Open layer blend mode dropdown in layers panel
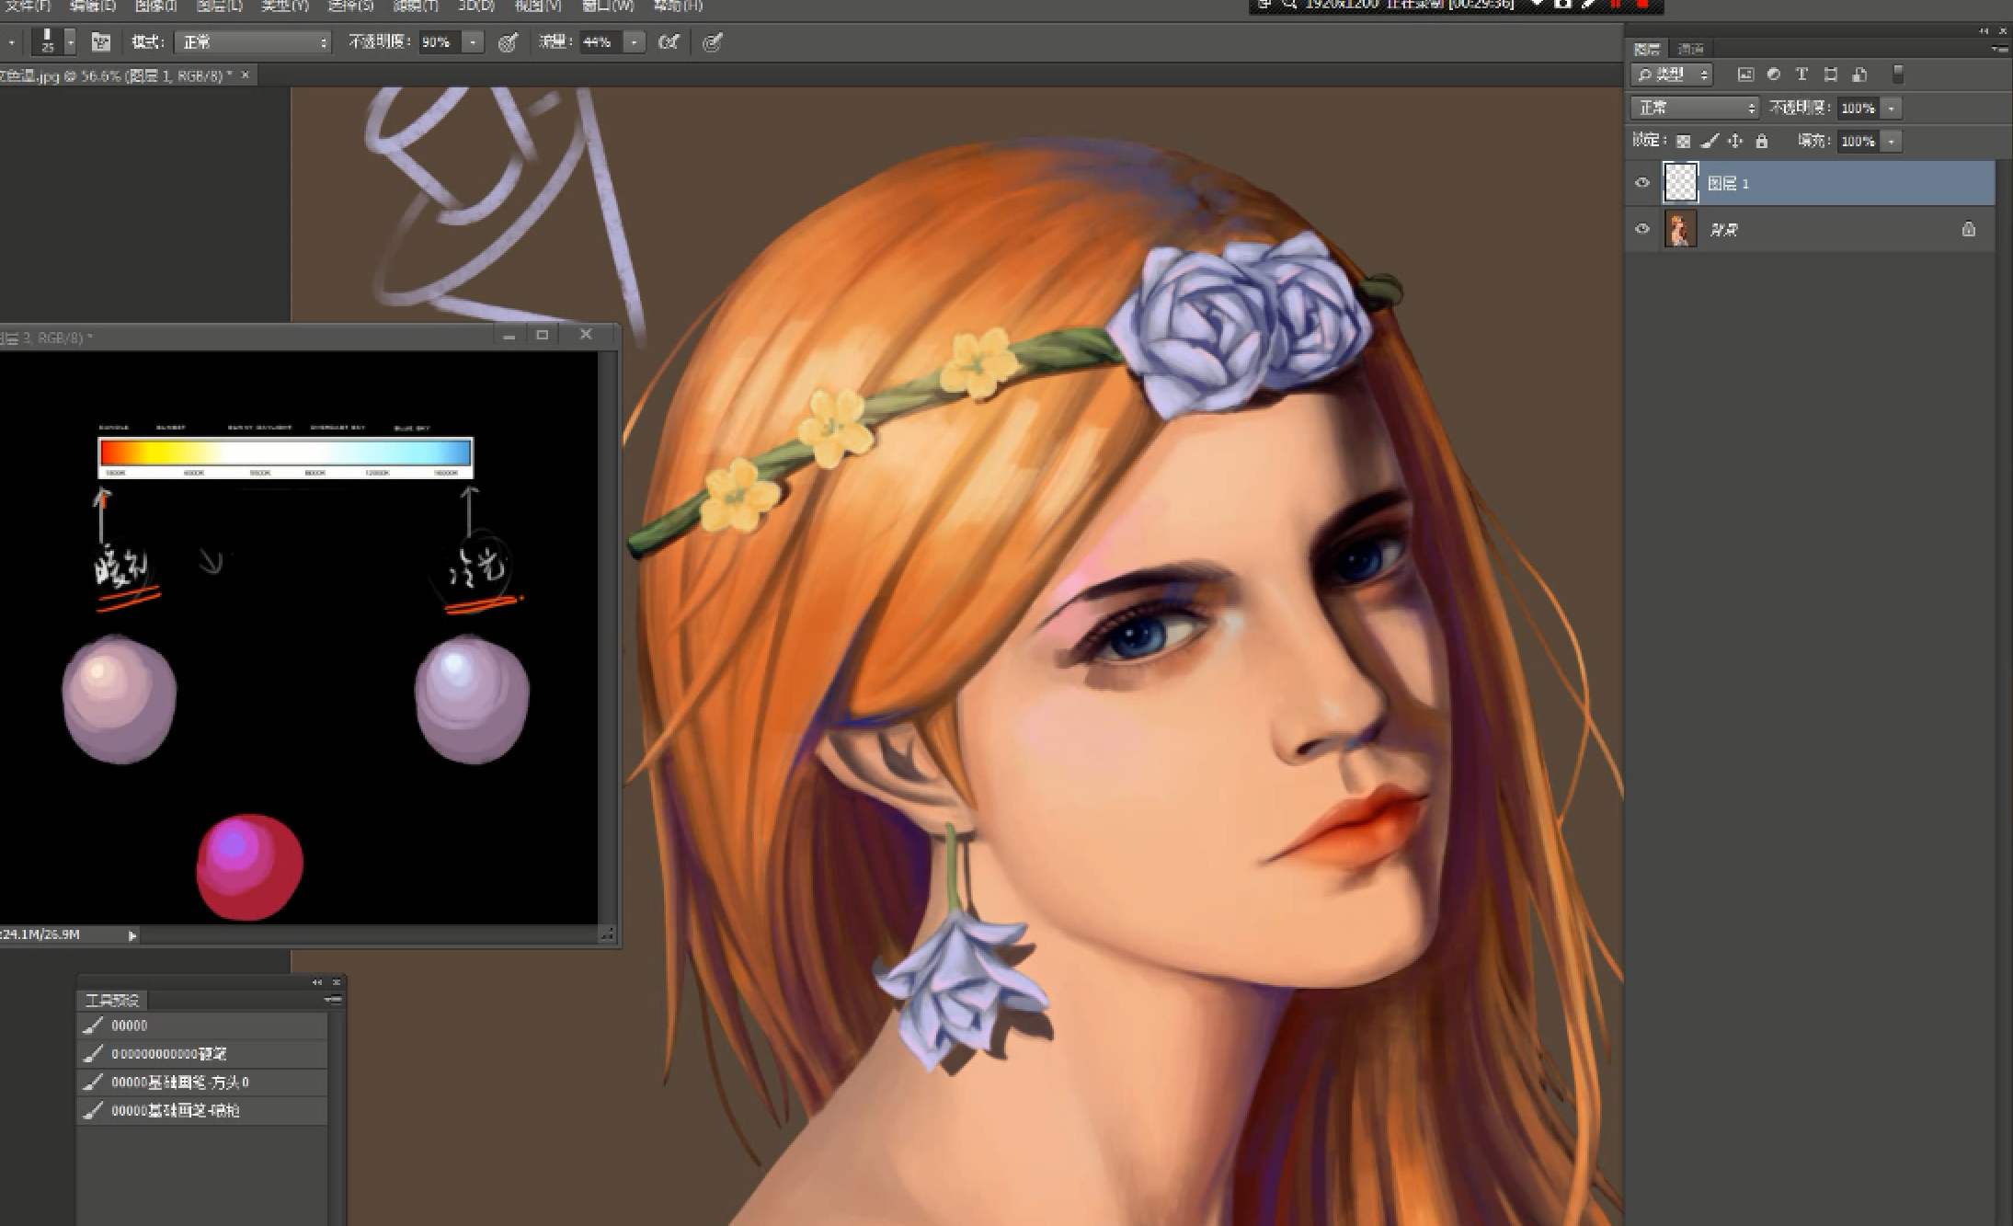This screenshot has height=1226, width=2013. (1694, 108)
